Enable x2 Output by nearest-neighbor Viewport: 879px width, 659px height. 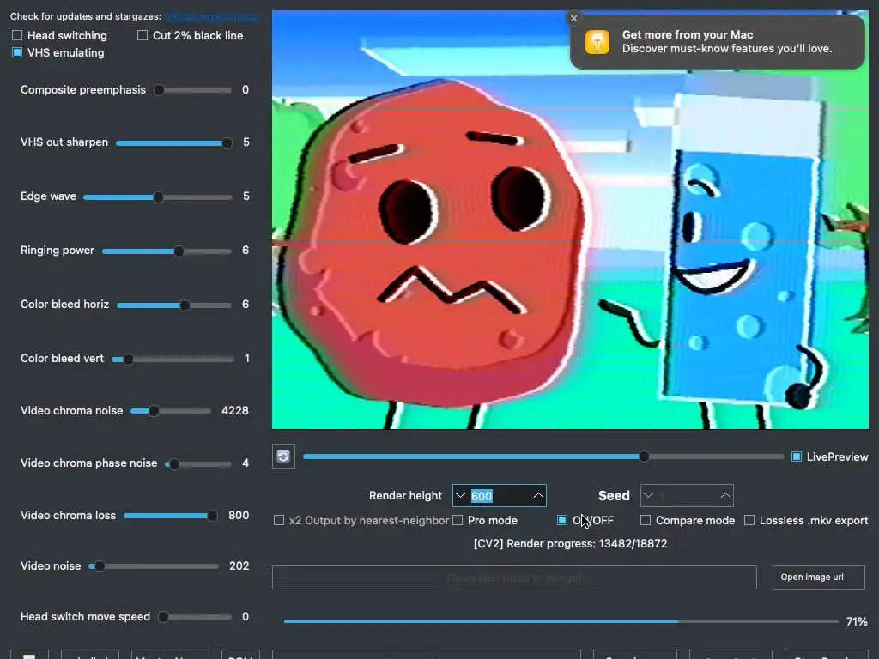click(x=279, y=521)
